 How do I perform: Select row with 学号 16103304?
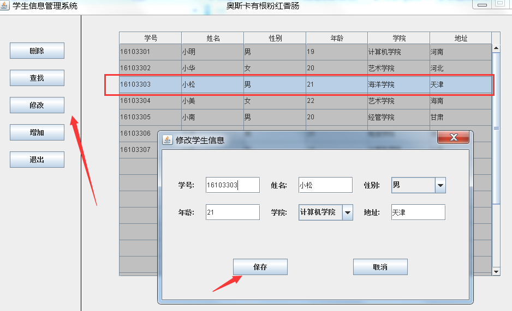[x=306, y=101]
